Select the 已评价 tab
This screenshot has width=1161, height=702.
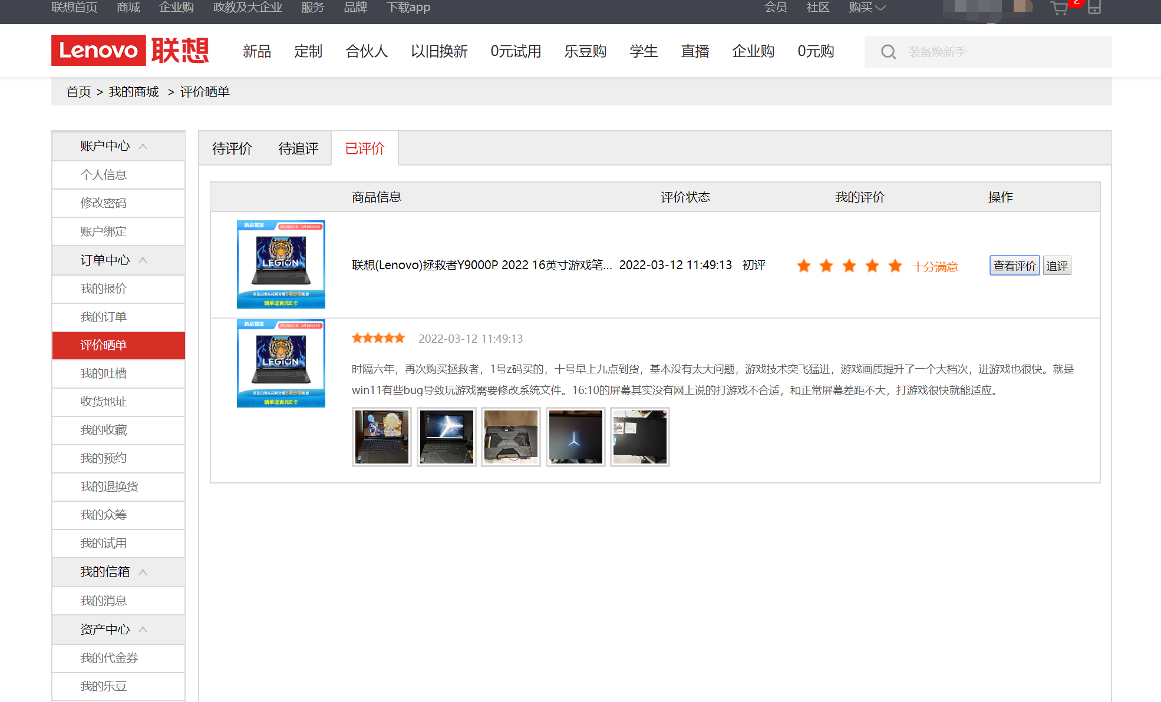[365, 148]
